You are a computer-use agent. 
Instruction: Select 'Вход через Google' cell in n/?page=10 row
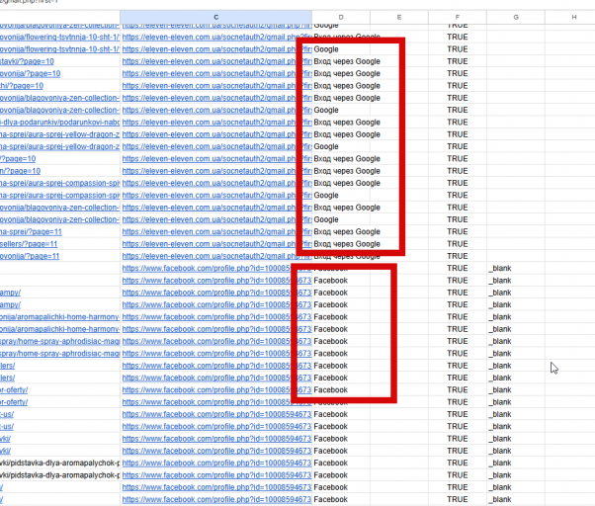(x=347, y=171)
